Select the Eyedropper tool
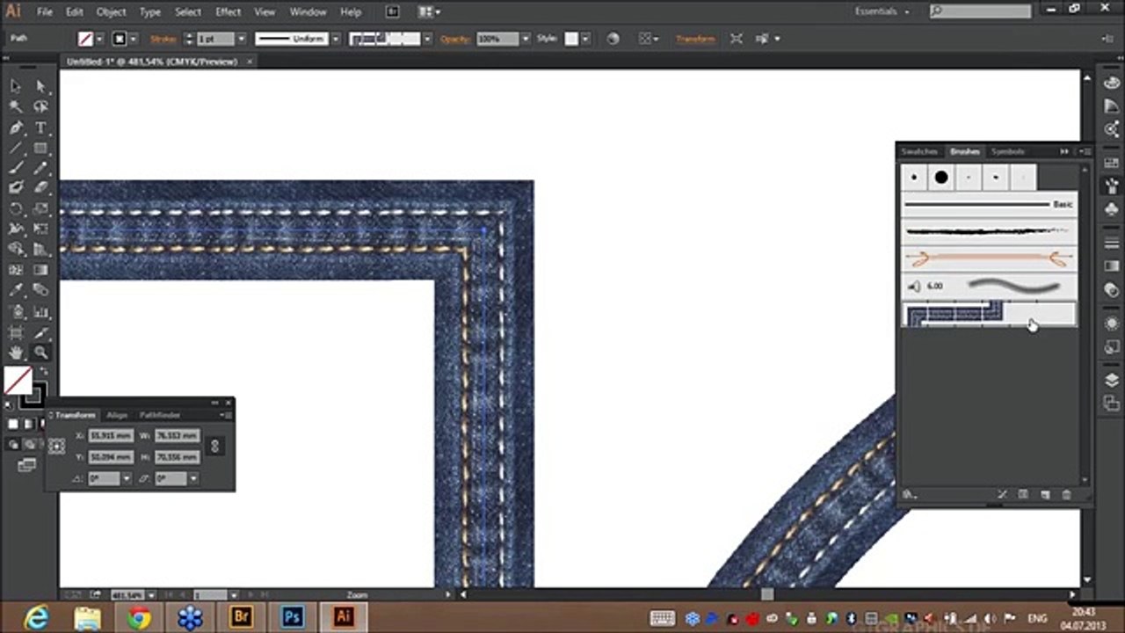 coord(16,291)
